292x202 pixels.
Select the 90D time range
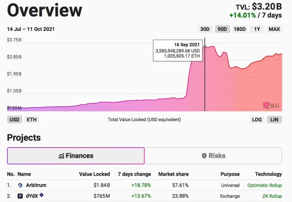click(x=222, y=29)
